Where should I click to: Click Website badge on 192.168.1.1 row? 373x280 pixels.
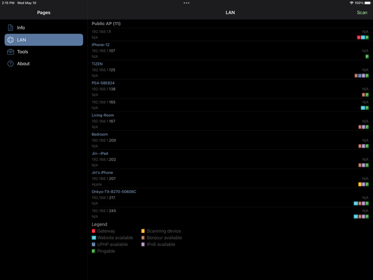[363, 37]
